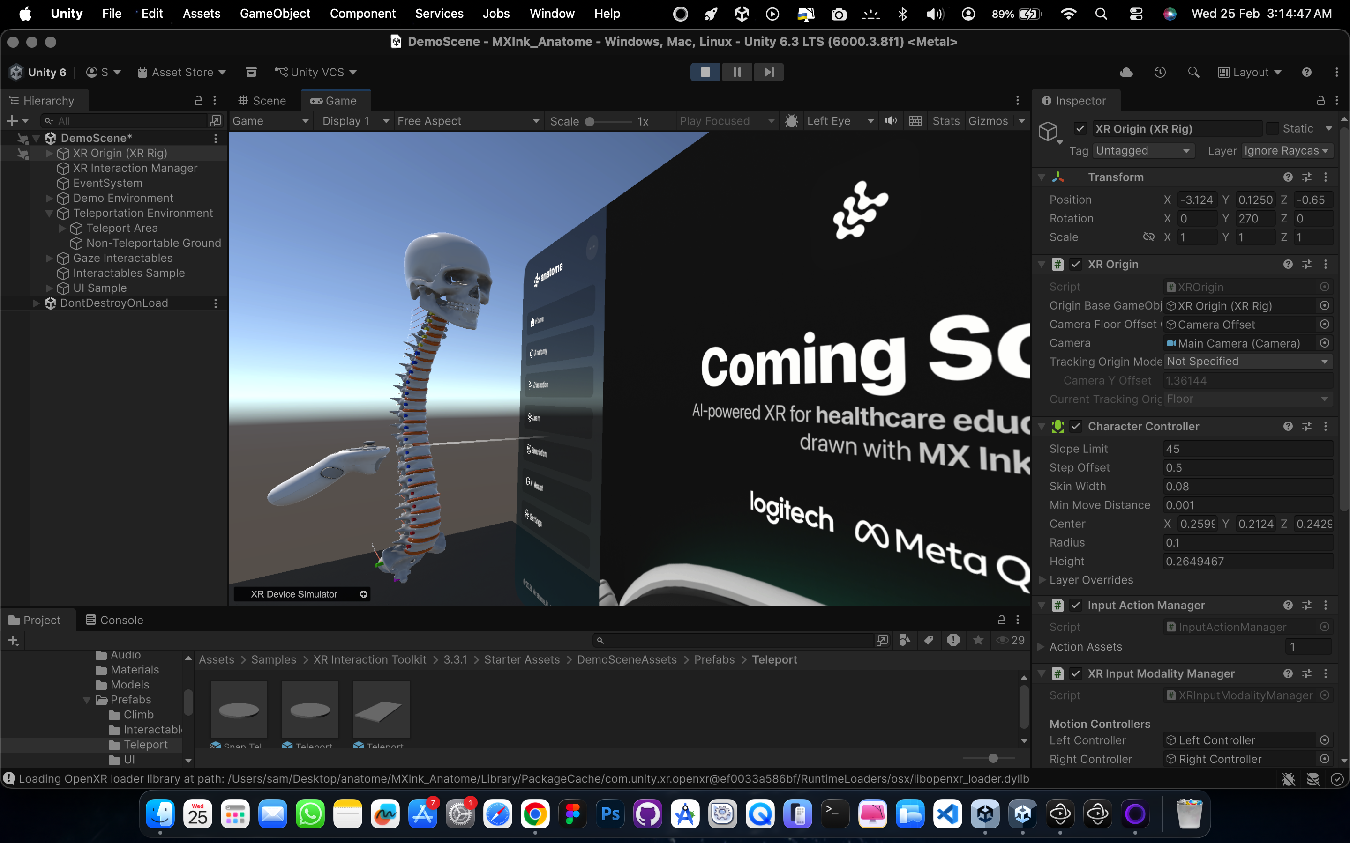
Task: Lock the Inspector panel
Action: [x=1320, y=100]
